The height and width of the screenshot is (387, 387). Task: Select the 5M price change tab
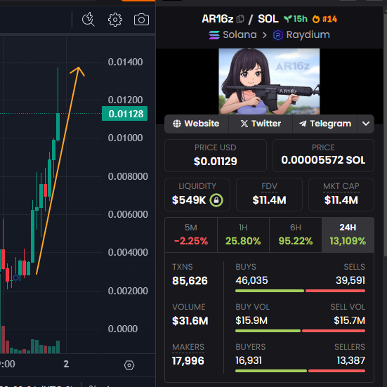pos(191,235)
